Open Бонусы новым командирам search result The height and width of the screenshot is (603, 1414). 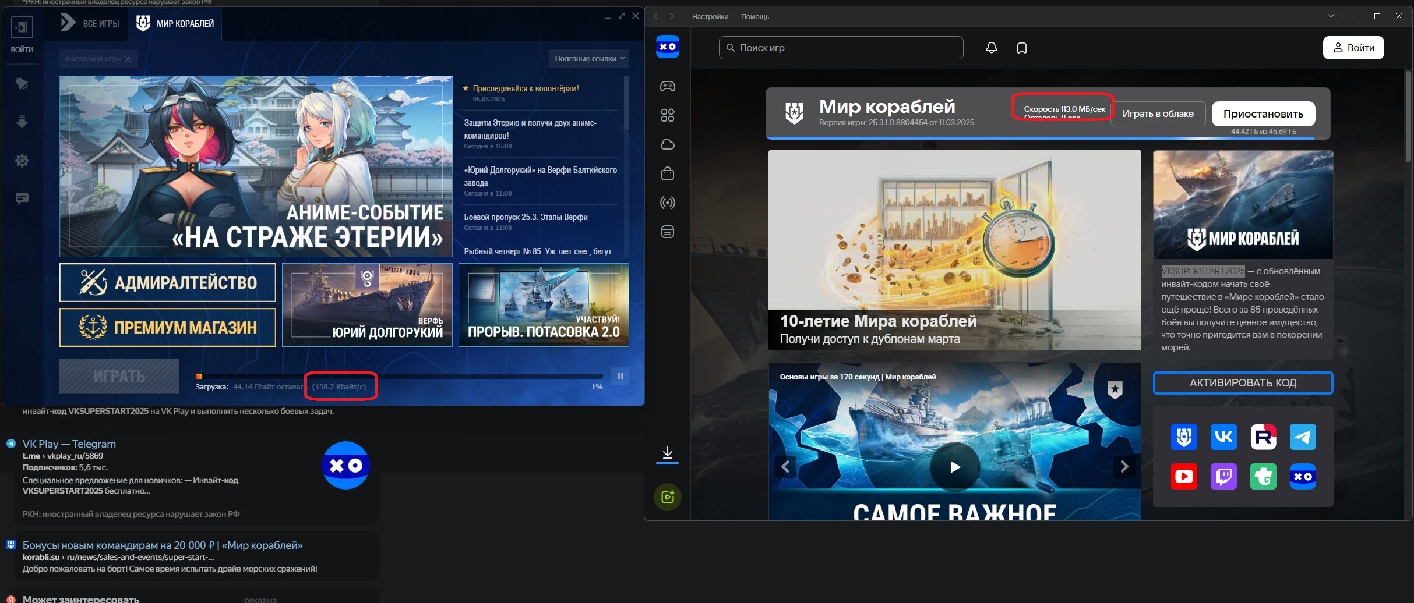[x=163, y=545]
